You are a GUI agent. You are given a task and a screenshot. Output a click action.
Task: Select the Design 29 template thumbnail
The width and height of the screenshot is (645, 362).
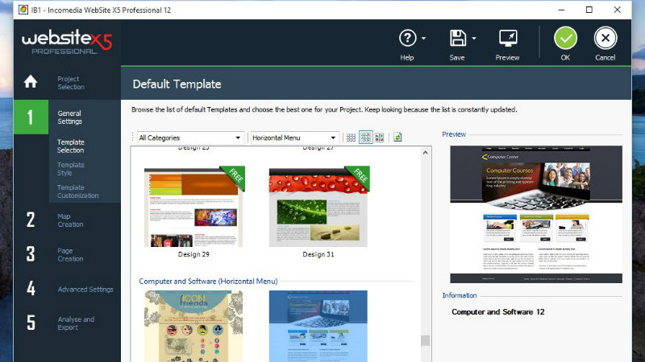194,207
